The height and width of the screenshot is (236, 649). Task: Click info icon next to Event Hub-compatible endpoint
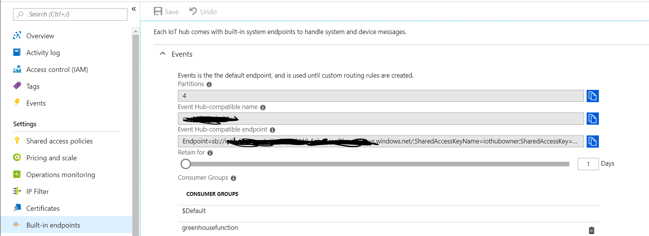(272, 130)
